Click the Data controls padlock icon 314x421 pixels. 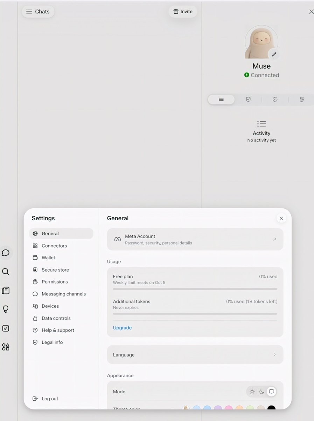coord(35,318)
